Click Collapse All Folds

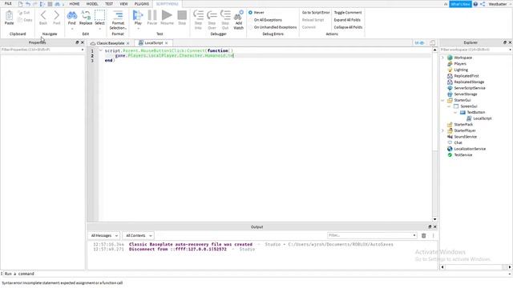[348, 27]
